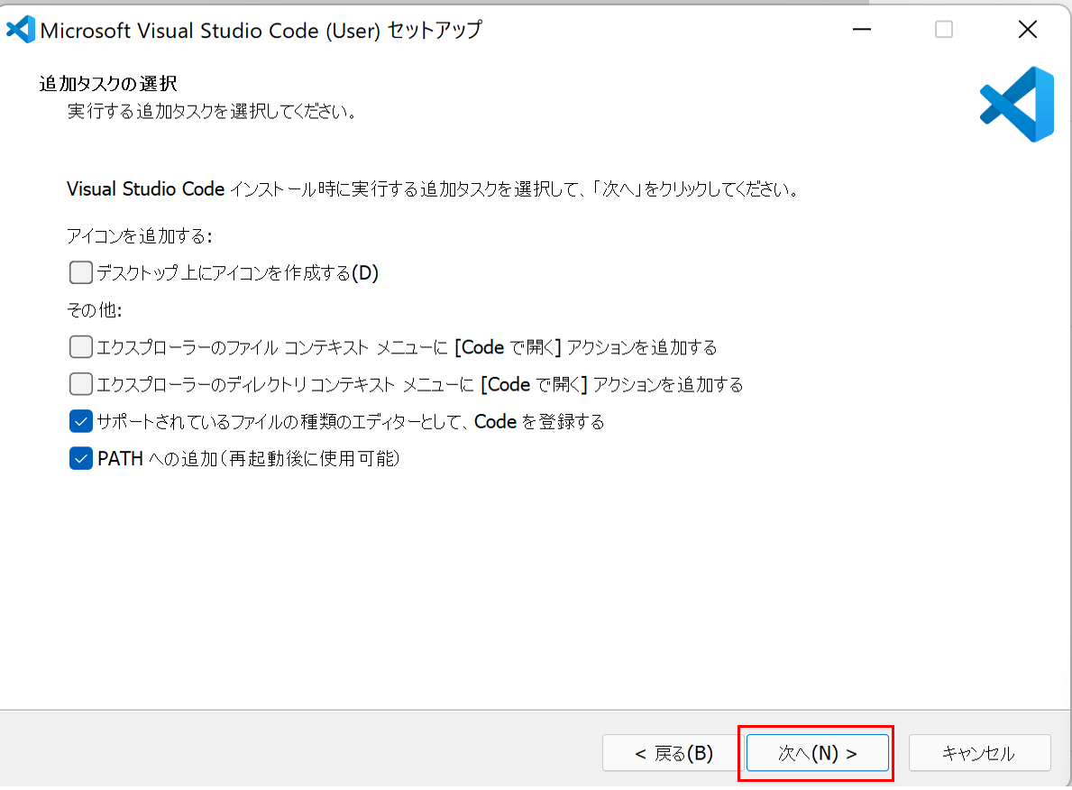This screenshot has width=1072, height=790.
Task: Click the 次へ(N) > button
Action: (x=817, y=753)
